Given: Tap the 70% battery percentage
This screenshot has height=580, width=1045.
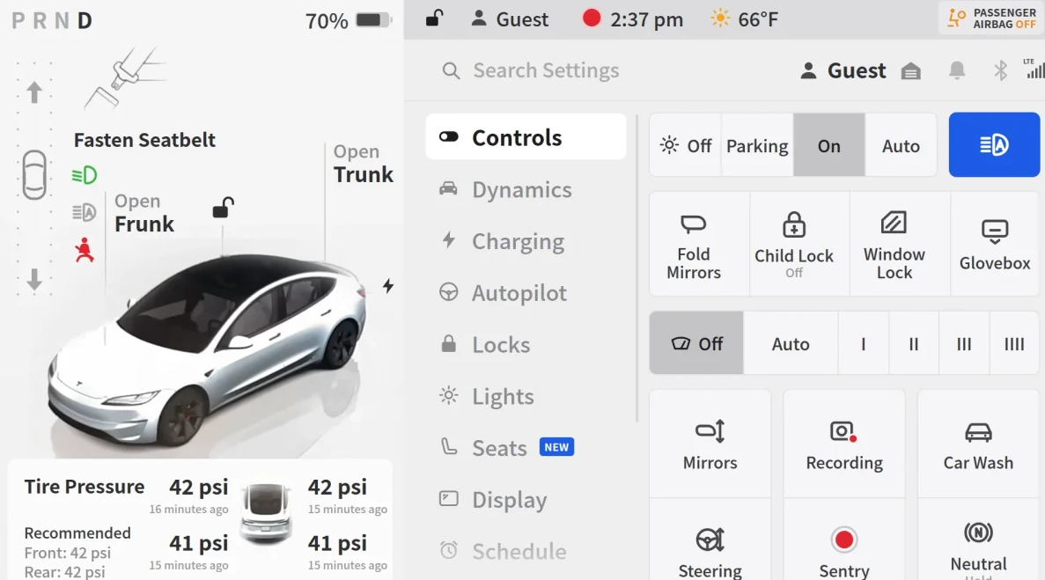Looking at the screenshot, I should coord(327,20).
